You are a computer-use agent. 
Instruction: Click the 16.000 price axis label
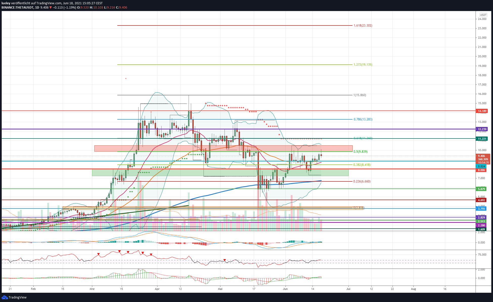pos(482,94)
